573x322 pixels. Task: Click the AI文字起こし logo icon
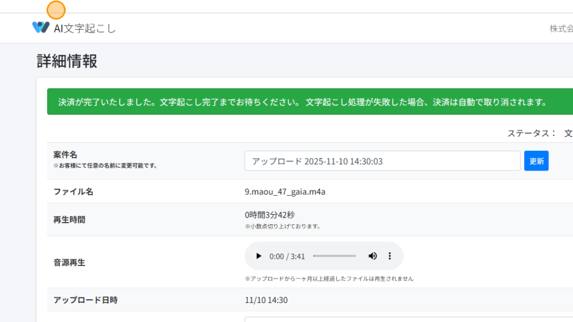click(41, 27)
